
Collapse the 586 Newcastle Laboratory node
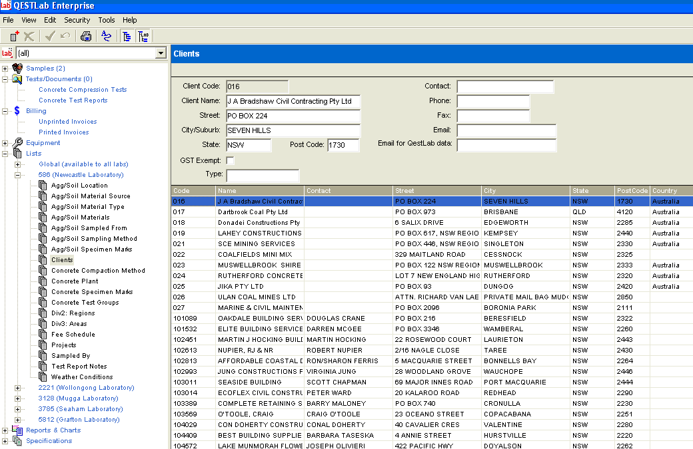(x=18, y=175)
